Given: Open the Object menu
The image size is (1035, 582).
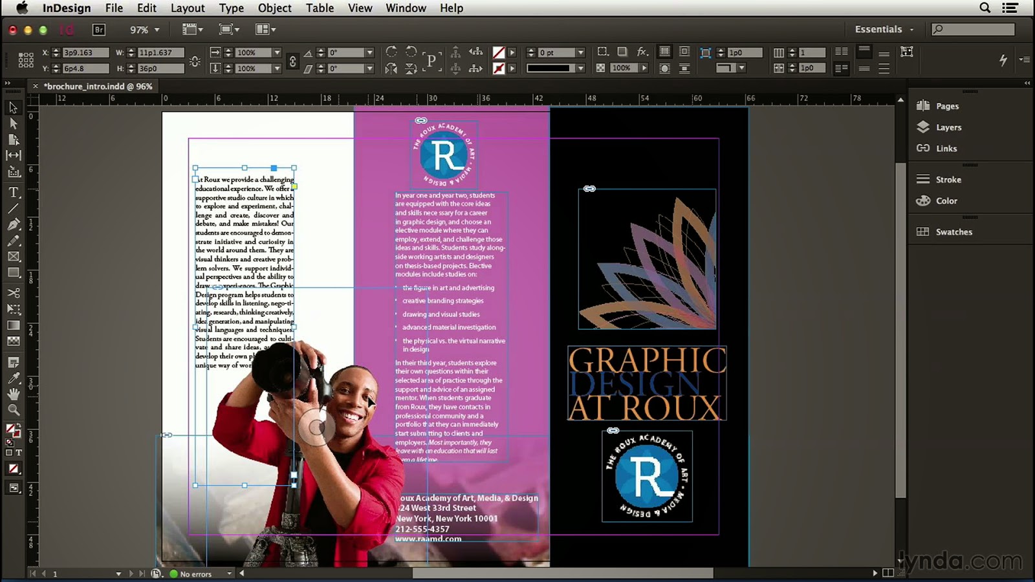Looking at the screenshot, I should [x=274, y=8].
